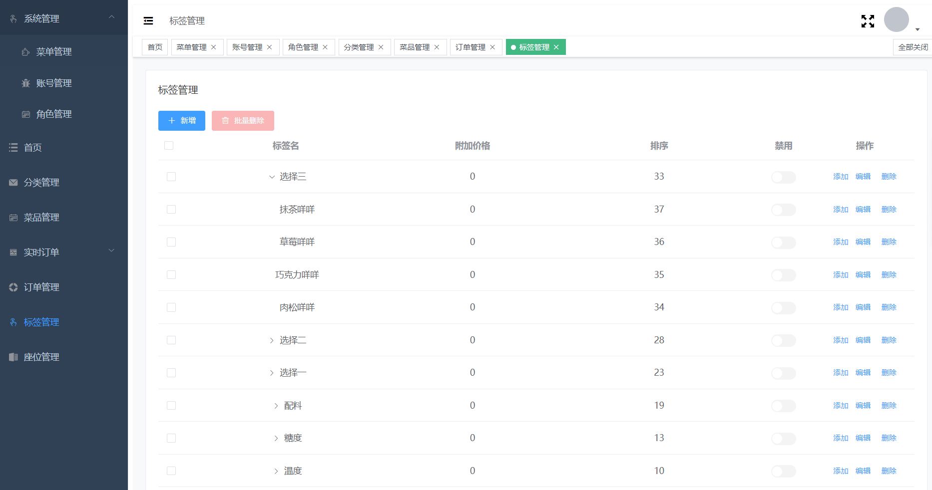The width and height of the screenshot is (932, 490).
Task: Click the sort value 28 cell
Action: [659, 340]
